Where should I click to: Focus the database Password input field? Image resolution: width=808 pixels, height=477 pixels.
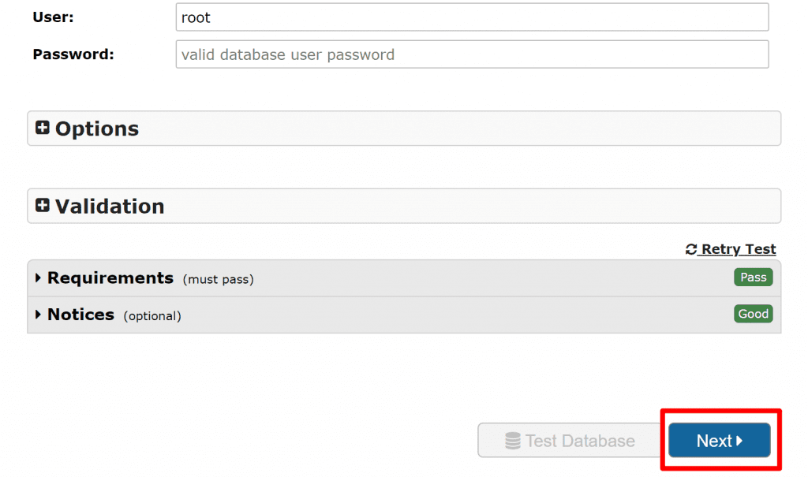pos(472,55)
